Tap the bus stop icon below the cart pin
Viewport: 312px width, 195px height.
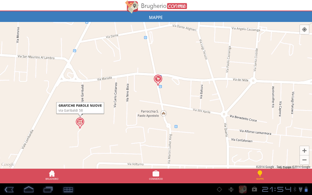[160, 87]
